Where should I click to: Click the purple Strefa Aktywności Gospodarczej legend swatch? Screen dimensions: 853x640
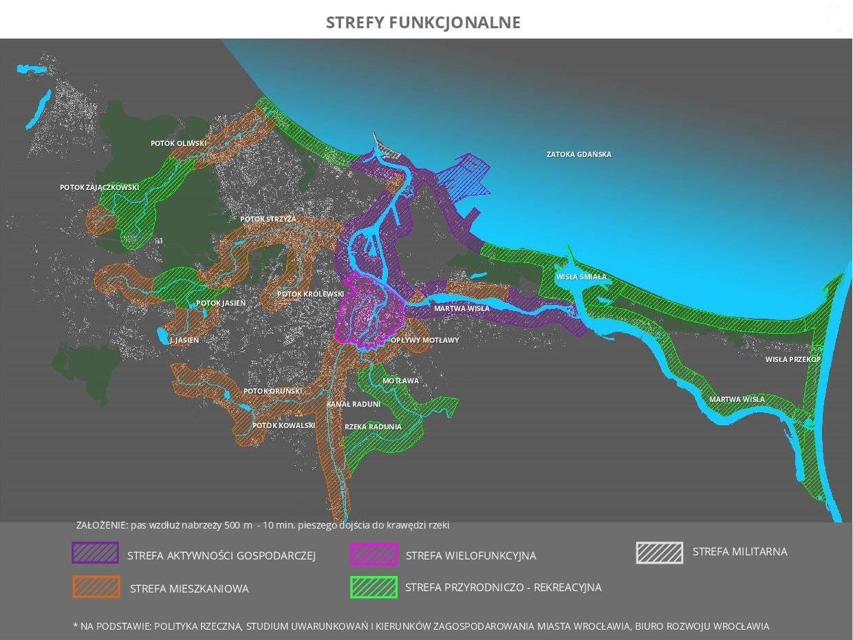95,553
